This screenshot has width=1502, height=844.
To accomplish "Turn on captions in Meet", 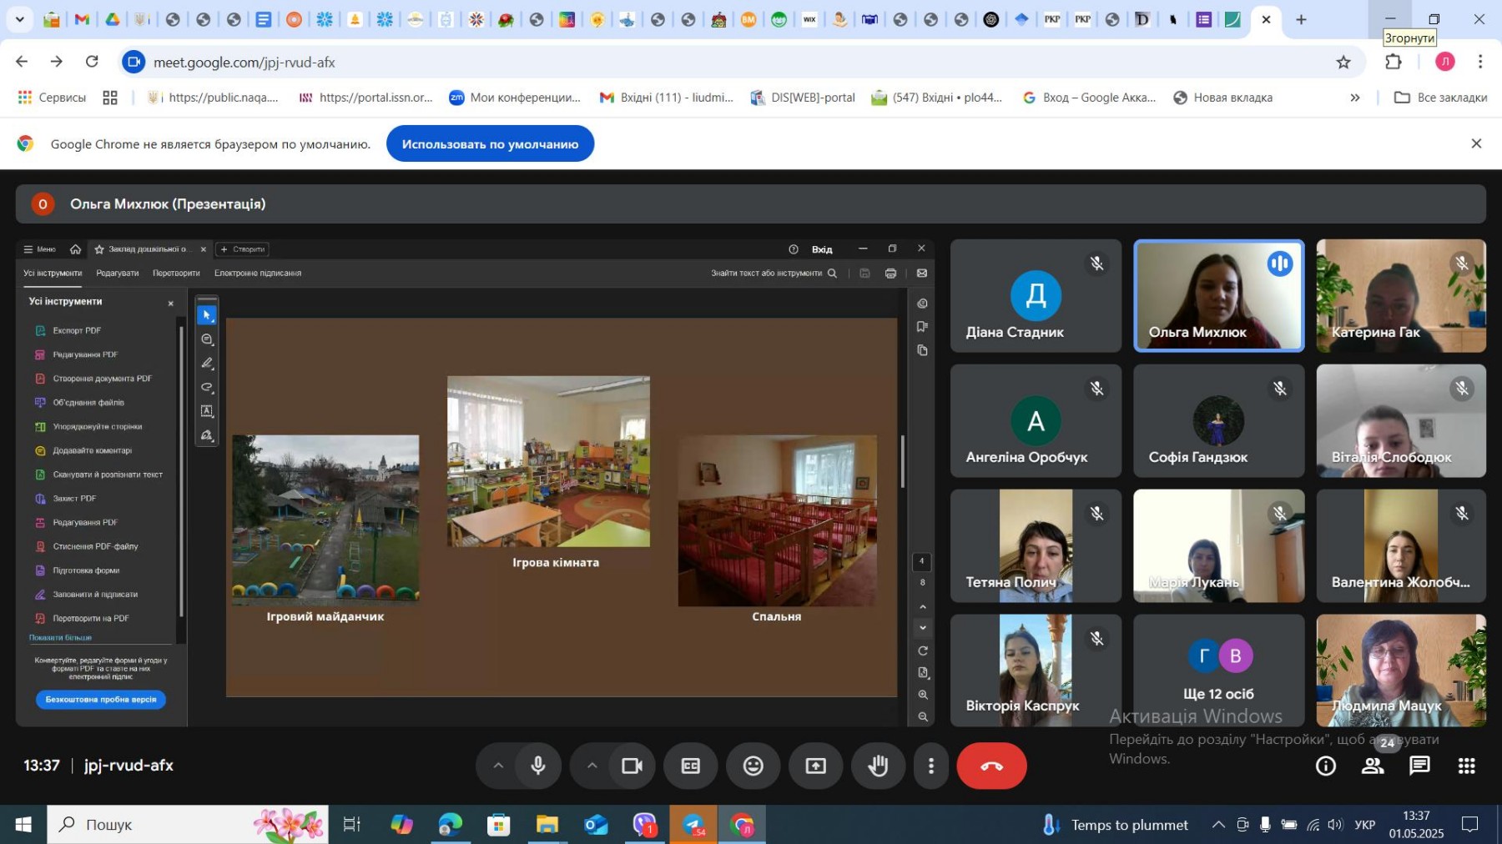I will coord(691,766).
